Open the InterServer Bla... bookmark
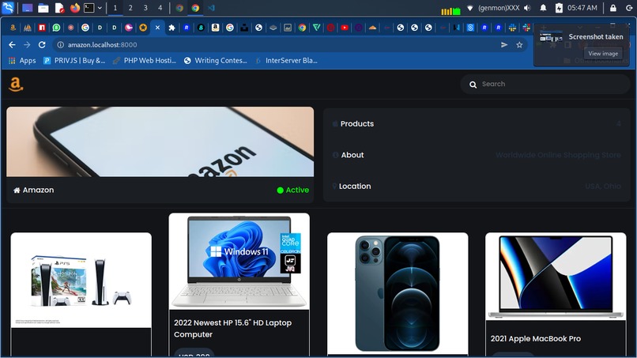The width and height of the screenshot is (637, 358). pyautogui.click(x=286, y=61)
